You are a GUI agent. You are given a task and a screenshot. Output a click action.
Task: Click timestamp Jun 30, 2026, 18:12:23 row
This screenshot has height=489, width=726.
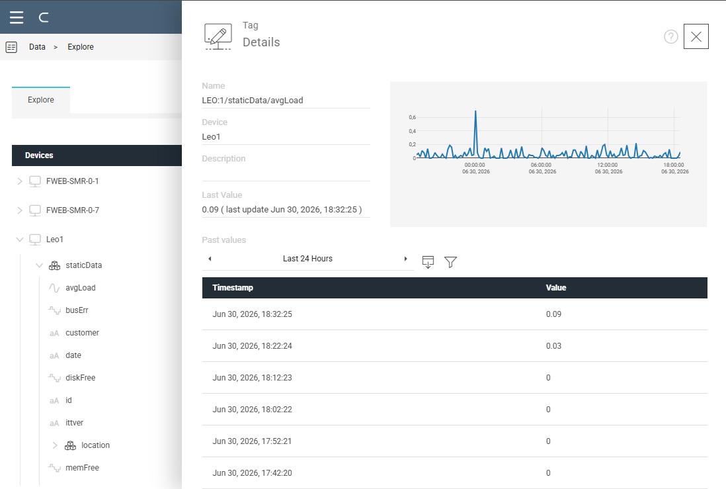(455, 378)
